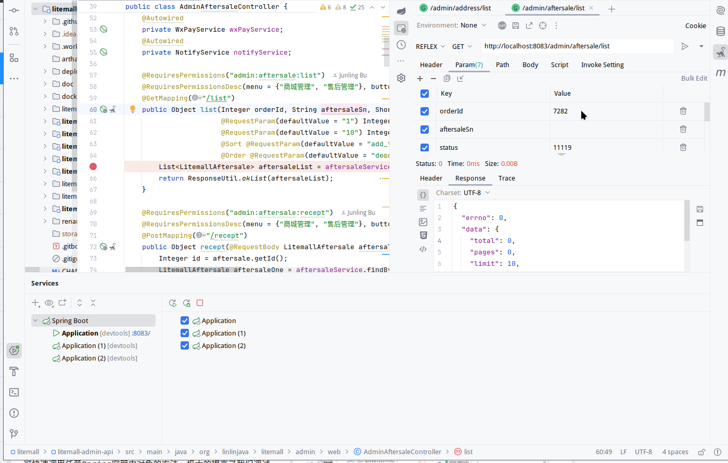This screenshot has height=463, width=728.
Task: Open request history clock icon
Action: (x=401, y=45)
